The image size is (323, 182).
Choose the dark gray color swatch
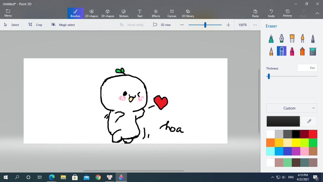pos(288,134)
